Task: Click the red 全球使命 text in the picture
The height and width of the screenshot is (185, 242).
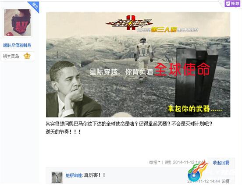Action: pyautogui.click(x=182, y=69)
